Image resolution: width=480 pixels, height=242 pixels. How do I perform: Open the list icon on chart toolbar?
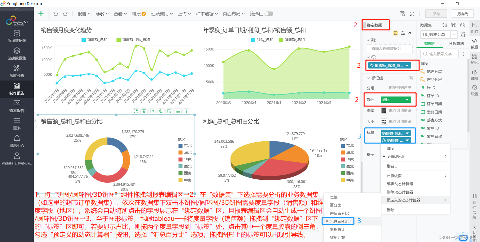(178, 111)
